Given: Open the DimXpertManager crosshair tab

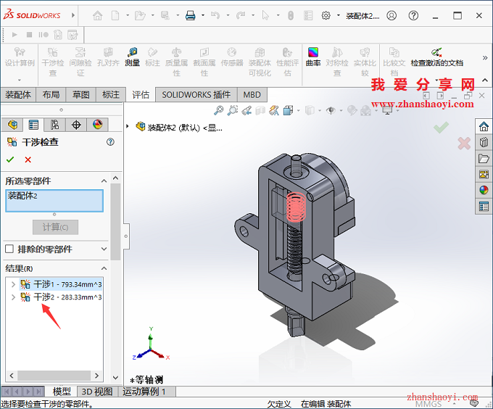Looking at the screenshot, I should pos(76,125).
